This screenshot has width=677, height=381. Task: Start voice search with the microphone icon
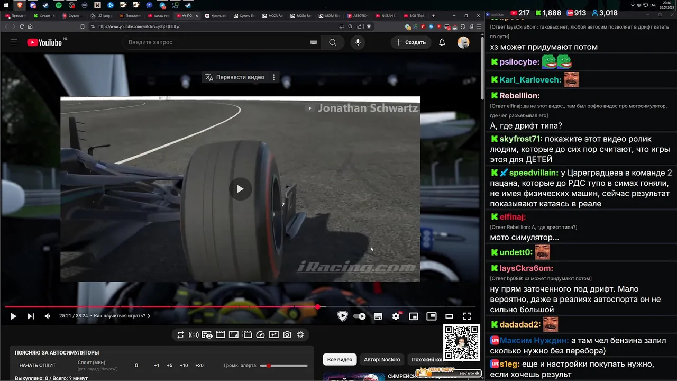358,42
